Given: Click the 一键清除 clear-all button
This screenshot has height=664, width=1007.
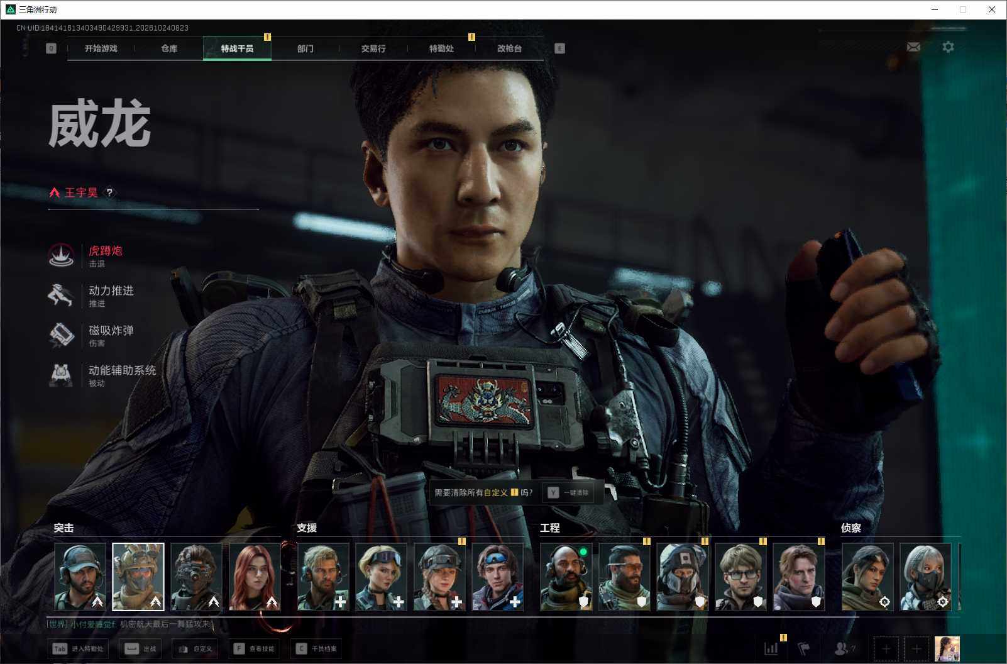Looking at the screenshot, I should coord(568,492).
